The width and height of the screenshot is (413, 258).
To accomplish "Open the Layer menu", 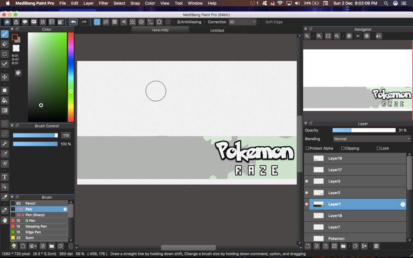I will click(88, 3).
